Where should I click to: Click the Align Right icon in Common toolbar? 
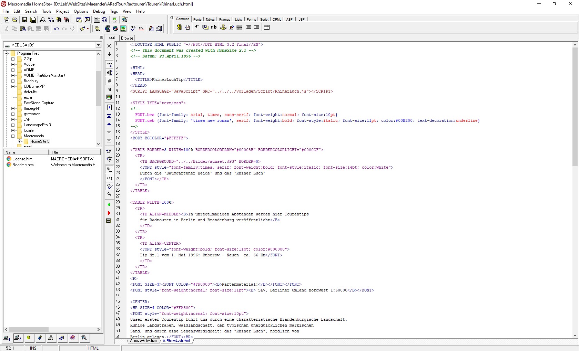coord(257,28)
